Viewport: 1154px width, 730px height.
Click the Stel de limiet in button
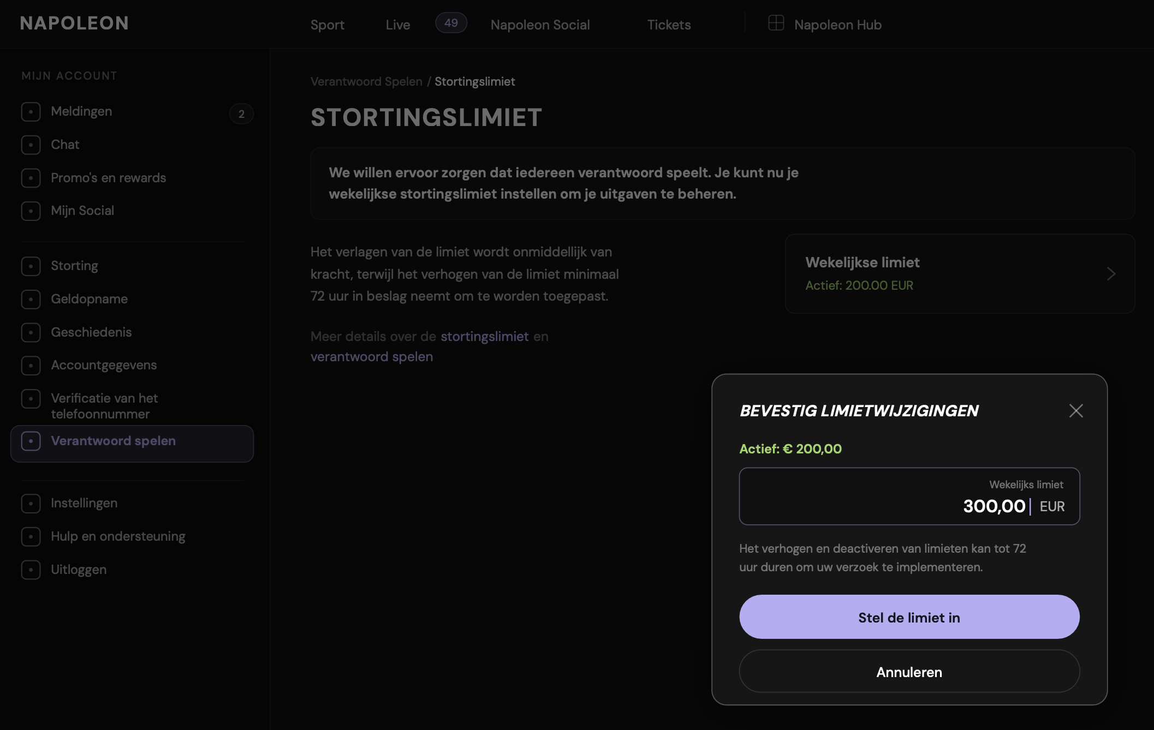pyautogui.click(x=909, y=617)
